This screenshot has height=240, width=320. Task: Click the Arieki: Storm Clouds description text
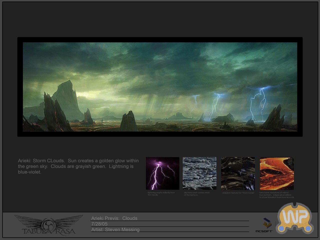[x=78, y=166]
